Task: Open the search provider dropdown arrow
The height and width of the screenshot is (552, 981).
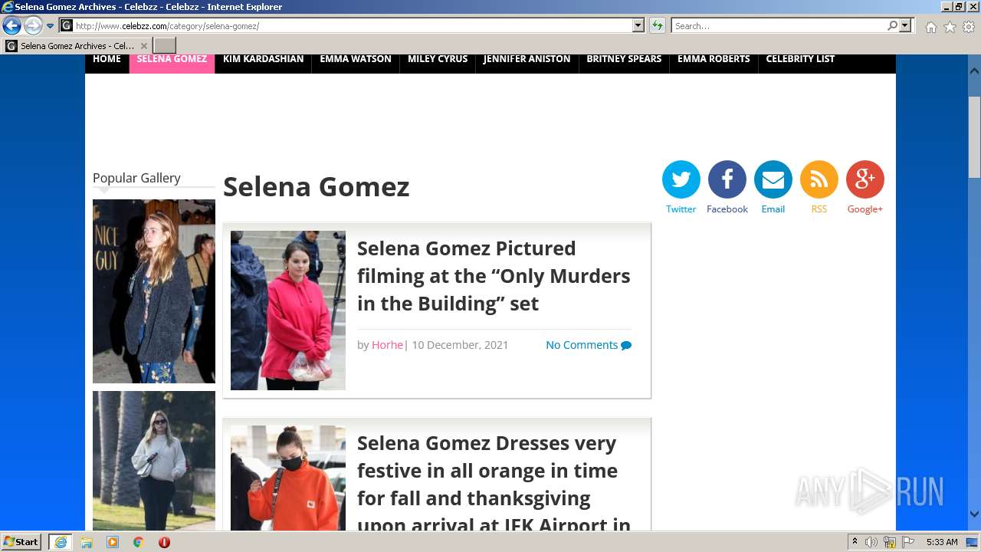Action: point(906,26)
